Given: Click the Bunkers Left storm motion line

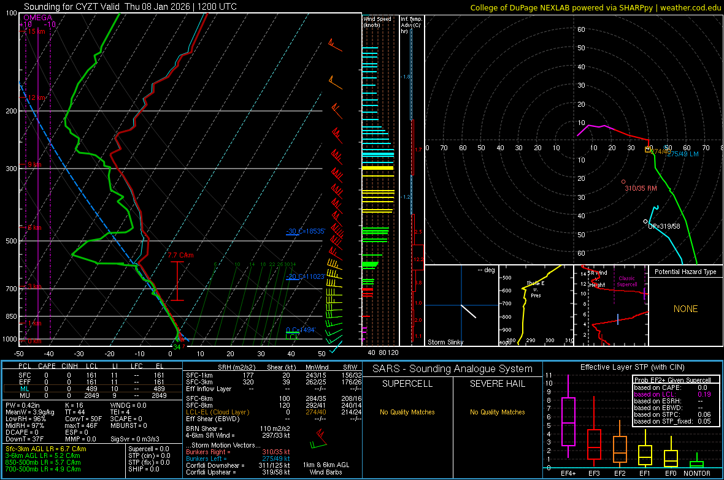Looking at the screenshot, I should click(238, 459).
